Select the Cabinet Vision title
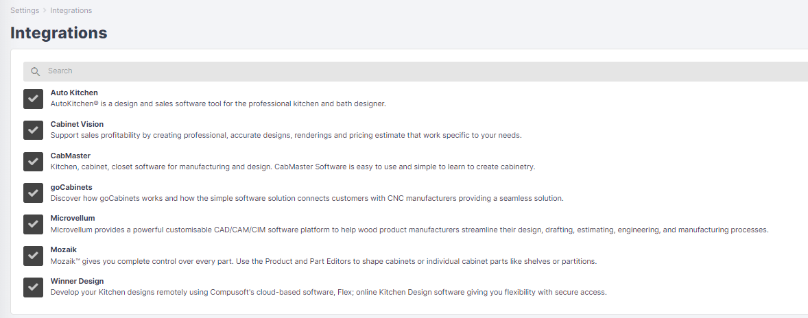The width and height of the screenshot is (808, 318). pyautogui.click(x=77, y=124)
